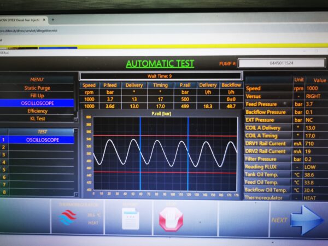Viewport: 328px width, 246px height.
Task: Open the KL Test menu item
Action: [37, 118]
